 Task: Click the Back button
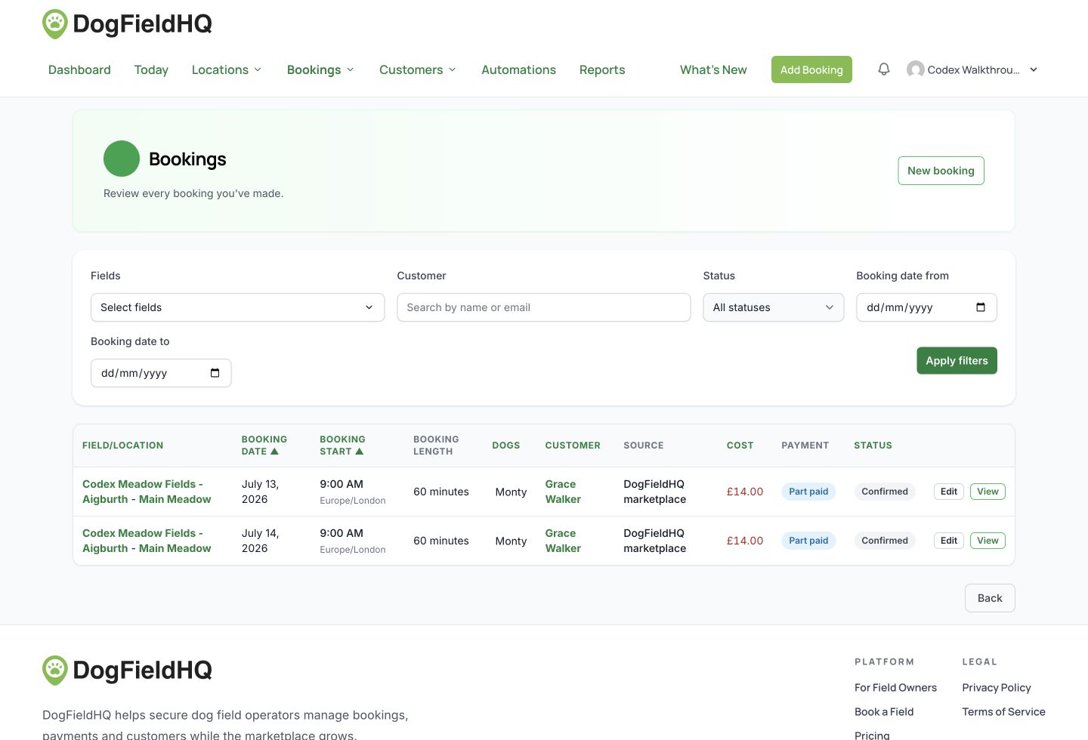[990, 598]
